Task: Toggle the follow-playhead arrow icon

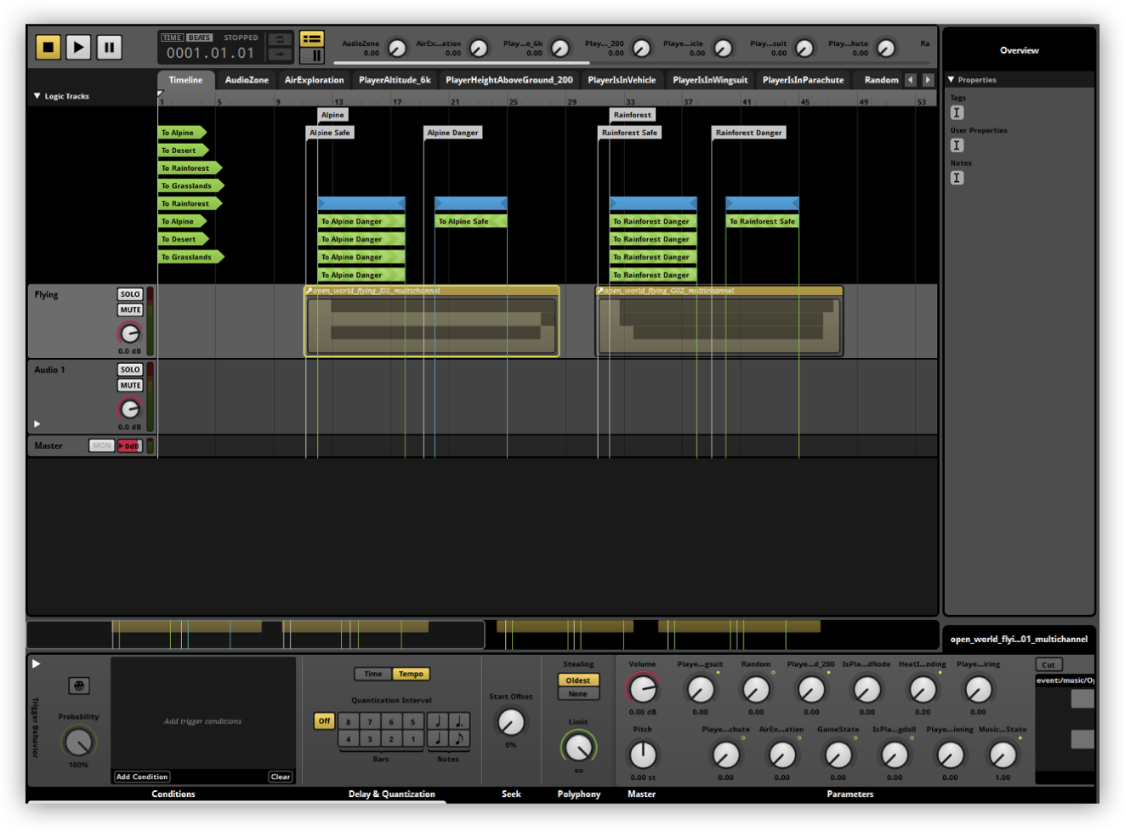Action: [x=279, y=54]
